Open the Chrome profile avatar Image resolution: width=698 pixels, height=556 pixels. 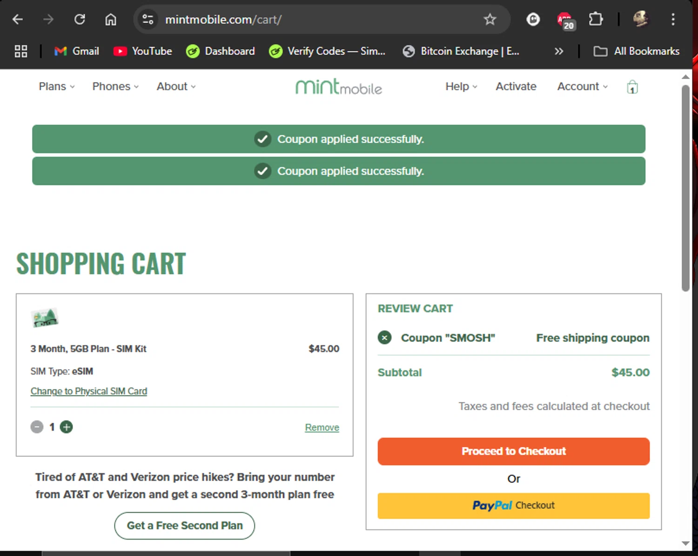coord(641,19)
